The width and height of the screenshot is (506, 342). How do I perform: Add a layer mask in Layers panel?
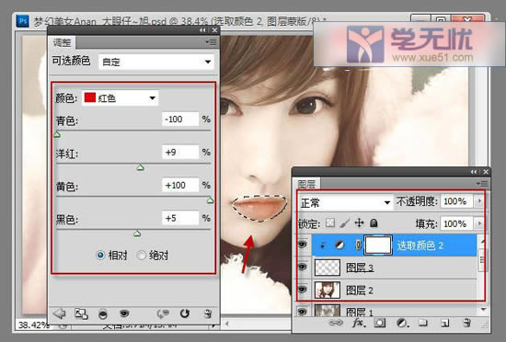(x=380, y=323)
